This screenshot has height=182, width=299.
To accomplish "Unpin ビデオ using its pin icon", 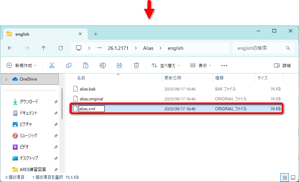I will [56, 147].
